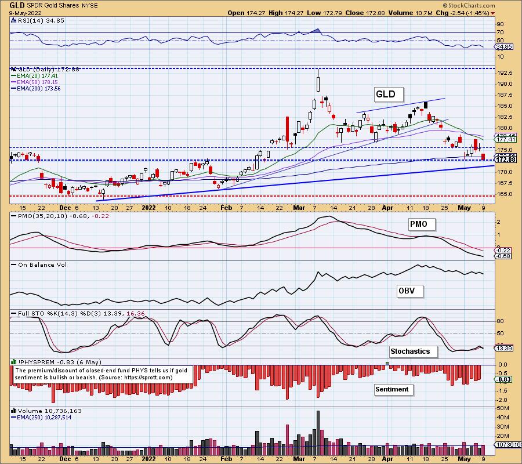The width and height of the screenshot is (522, 464).
Task: Click the 165.0 price axis label
Action: pyautogui.click(x=505, y=194)
